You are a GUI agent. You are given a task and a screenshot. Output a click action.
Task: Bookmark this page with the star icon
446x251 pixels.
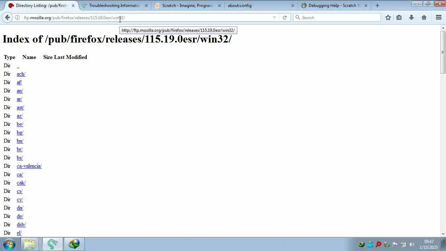tap(388, 17)
